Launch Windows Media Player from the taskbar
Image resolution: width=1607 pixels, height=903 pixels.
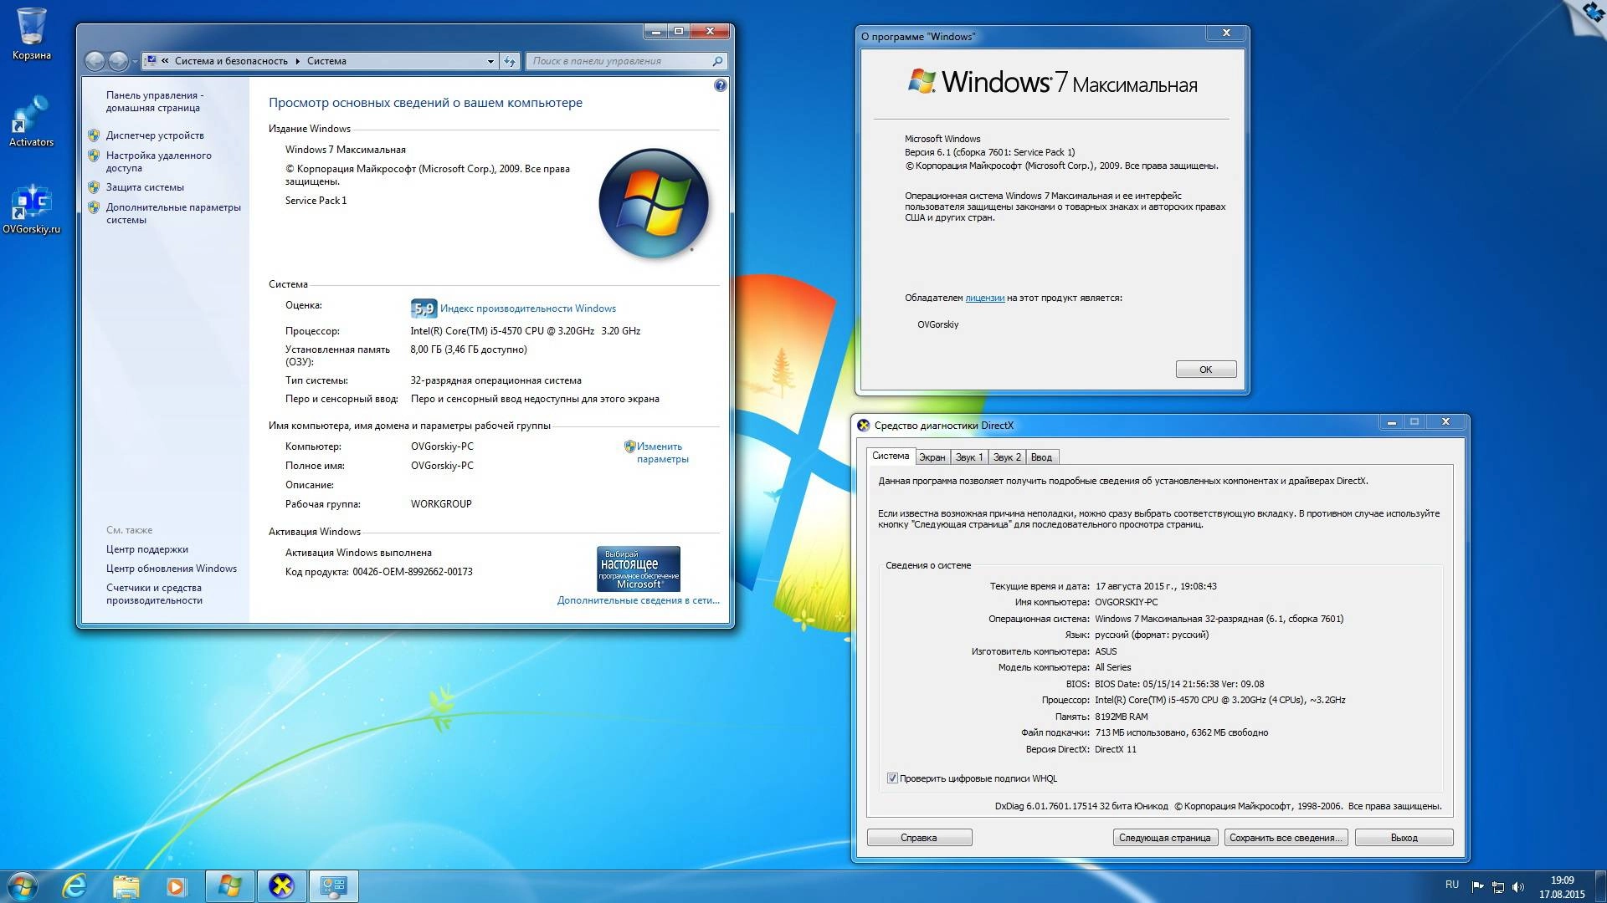pyautogui.click(x=176, y=885)
